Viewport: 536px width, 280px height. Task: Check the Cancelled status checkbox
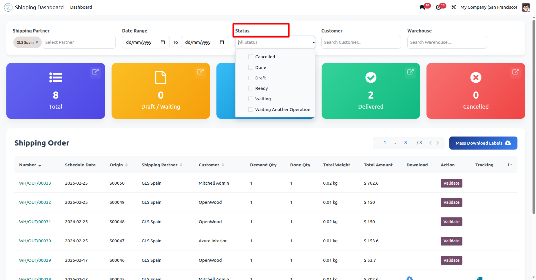251,57
